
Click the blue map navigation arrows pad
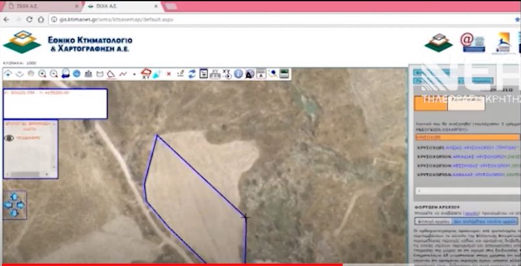(14, 205)
